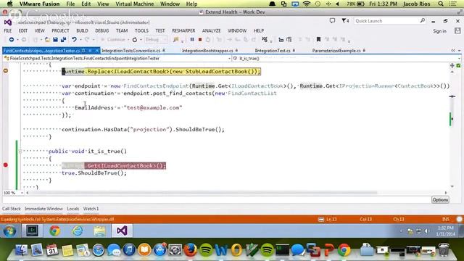The width and height of the screenshot is (464, 261).
Task: Open the Virtual Machine menu in macOS menu bar
Action: [135, 4]
